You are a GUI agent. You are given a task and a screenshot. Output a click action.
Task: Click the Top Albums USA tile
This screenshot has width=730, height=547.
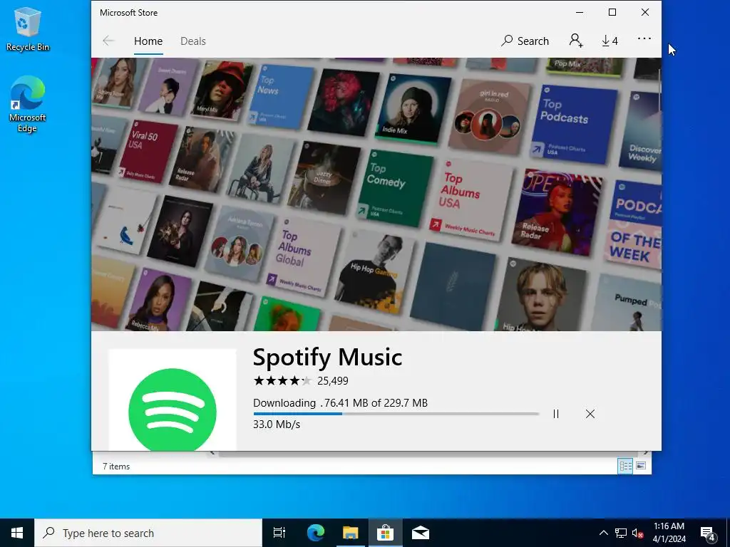point(471,199)
